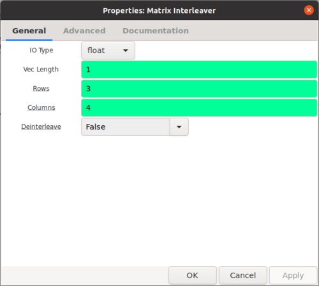The image size is (319, 286).
Task: Click the underlined Columns label
Action: coord(41,107)
